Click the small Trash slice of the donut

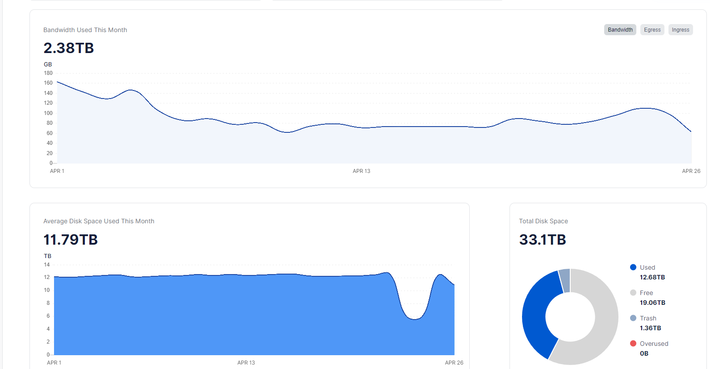point(565,280)
